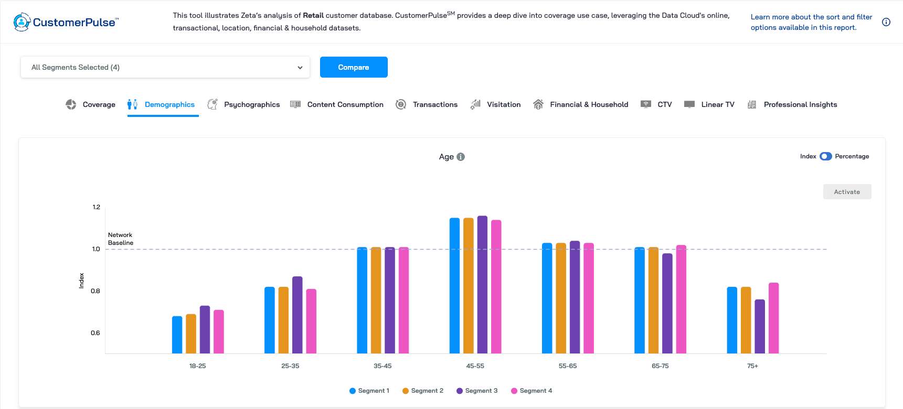
Task: Click the 55-65 axis label
Action: tap(568, 366)
